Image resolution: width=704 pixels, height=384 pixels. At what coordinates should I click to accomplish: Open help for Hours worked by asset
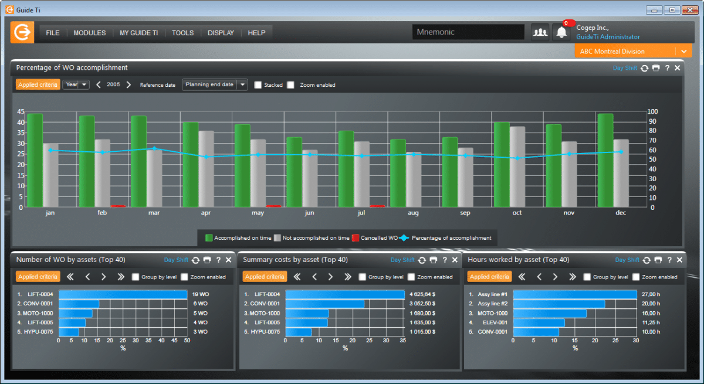point(669,260)
